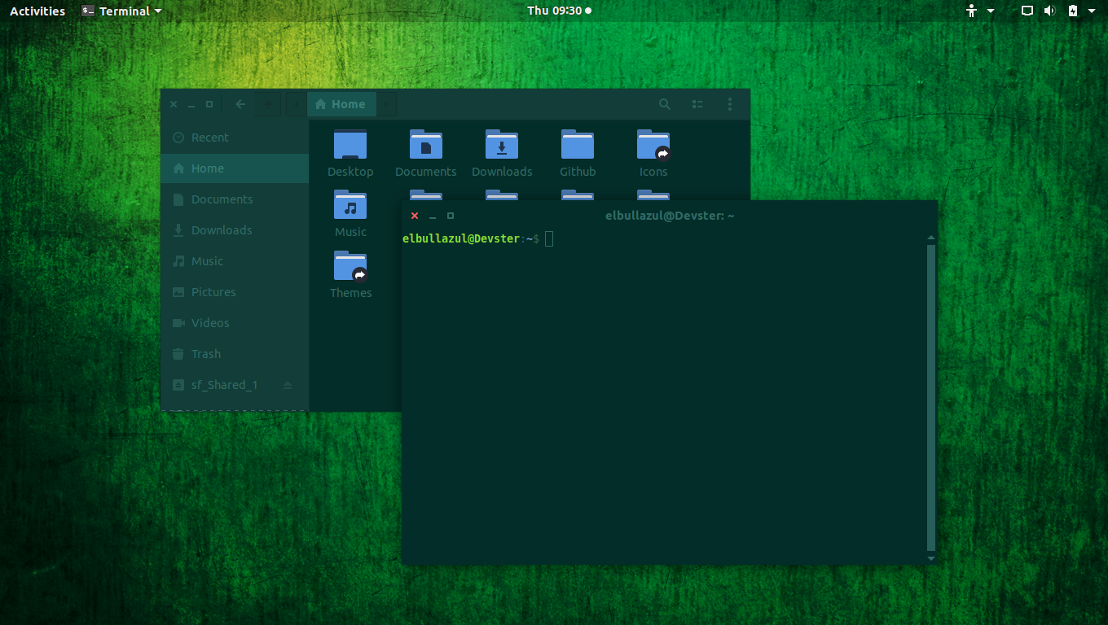1108x625 pixels.
Task: Minimize the Terminal window
Action: click(x=433, y=216)
